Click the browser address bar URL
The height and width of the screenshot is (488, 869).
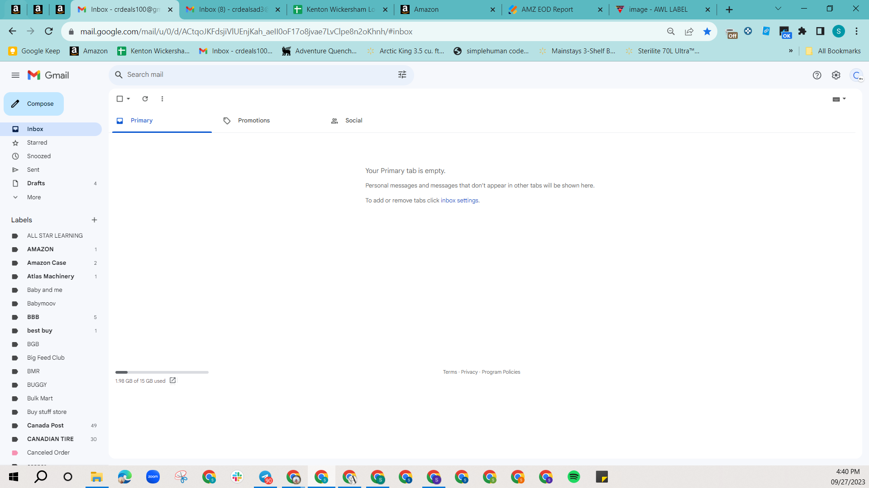tap(246, 32)
